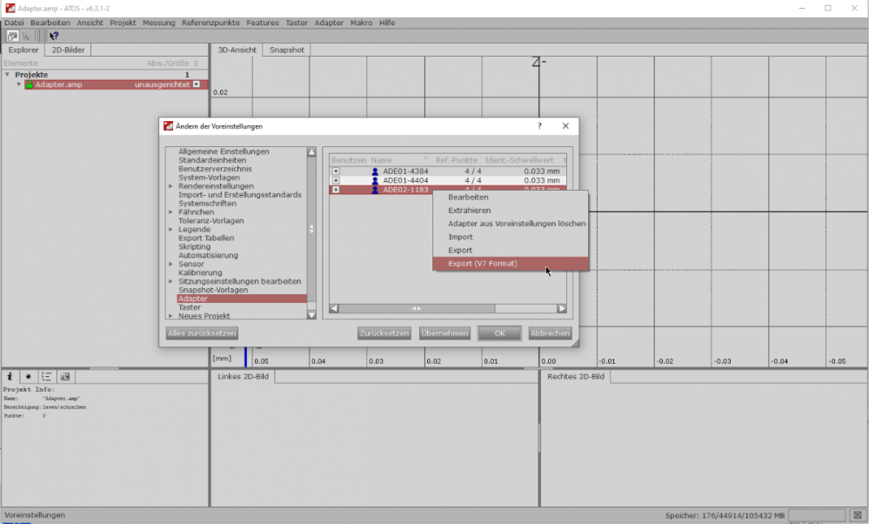Select the sphere icon tab in bottom panel
Viewport: 869px width, 524px height.
[28, 376]
